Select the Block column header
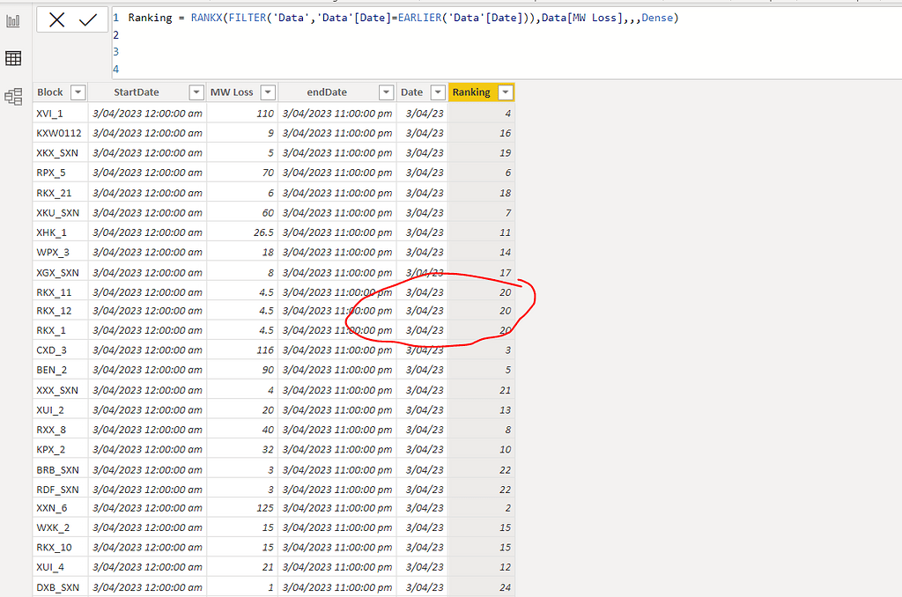 click(x=48, y=92)
